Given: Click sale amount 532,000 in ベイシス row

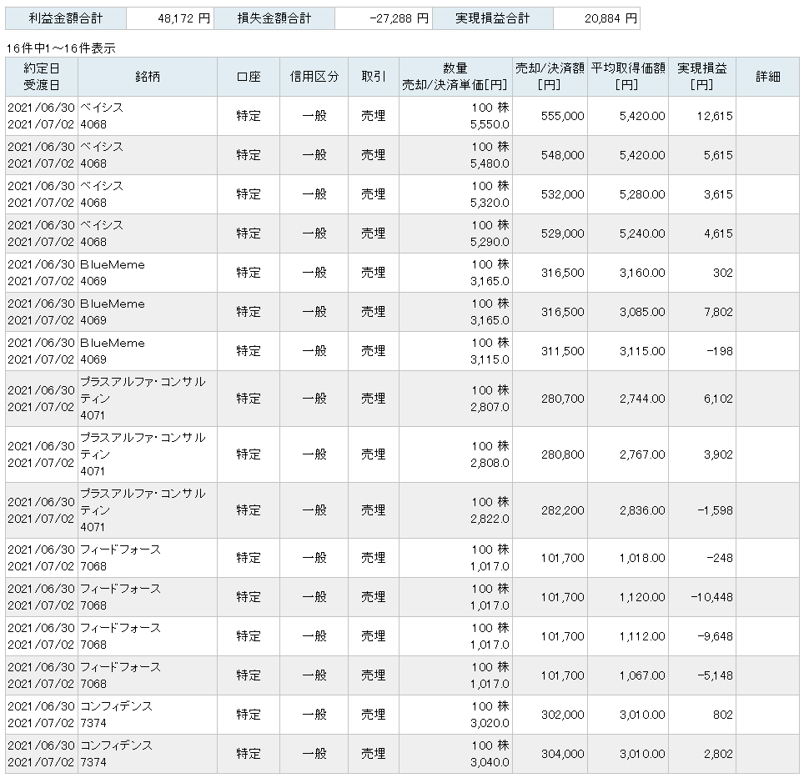Looking at the screenshot, I should click(562, 195).
